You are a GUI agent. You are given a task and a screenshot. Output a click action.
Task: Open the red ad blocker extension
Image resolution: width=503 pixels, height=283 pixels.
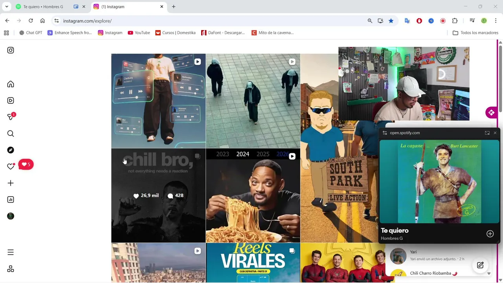pos(419,21)
